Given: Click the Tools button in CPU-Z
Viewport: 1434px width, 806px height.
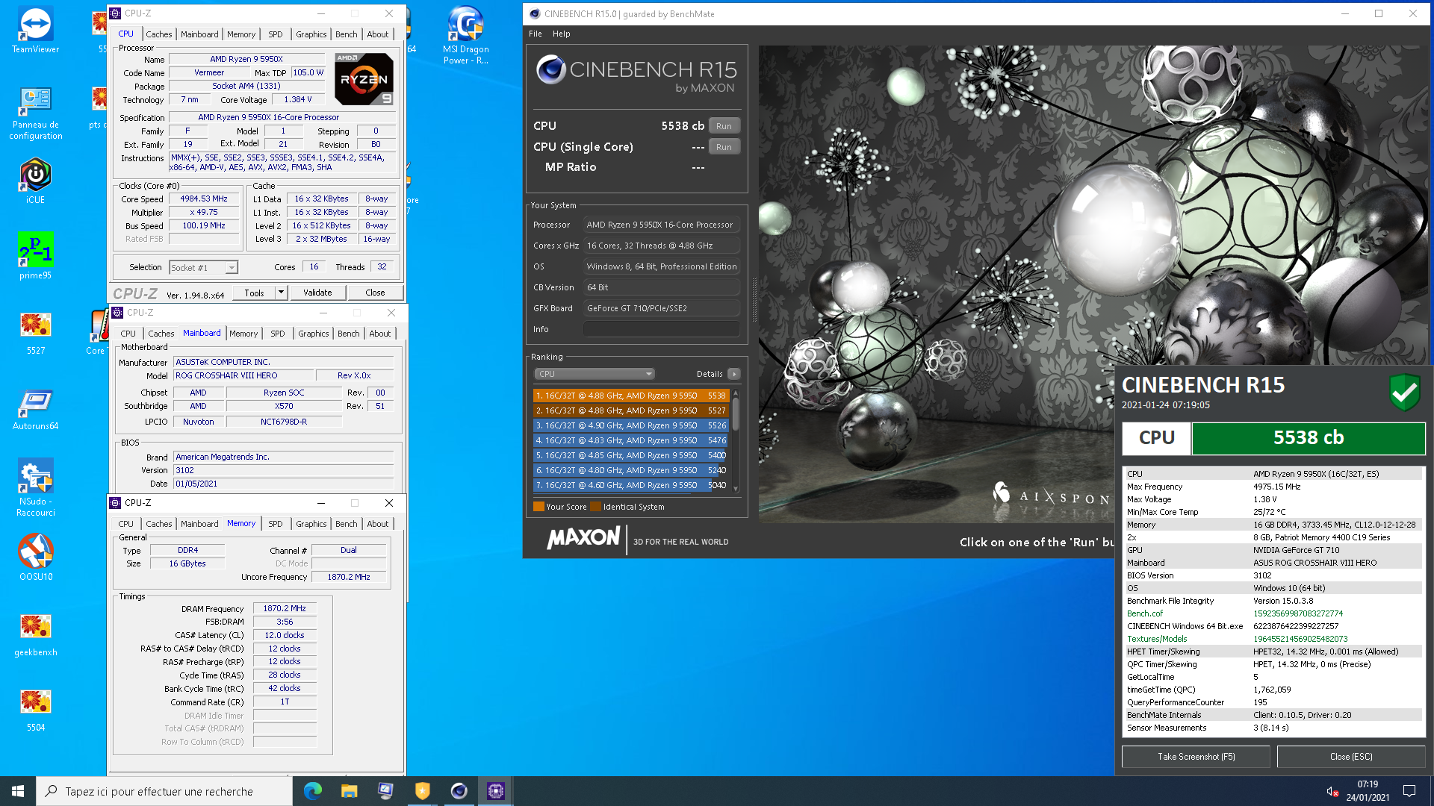Looking at the screenshot, I should [x=254, y=293].
